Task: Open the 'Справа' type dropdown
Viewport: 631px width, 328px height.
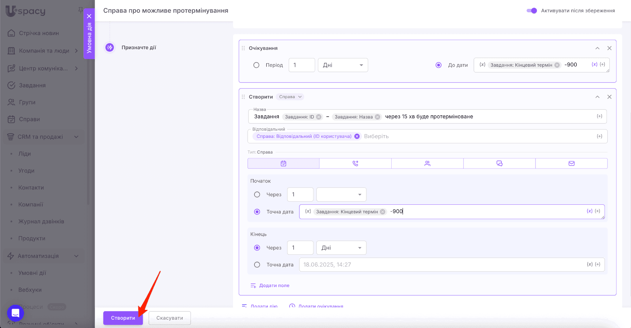Action: tap(290, 97)
